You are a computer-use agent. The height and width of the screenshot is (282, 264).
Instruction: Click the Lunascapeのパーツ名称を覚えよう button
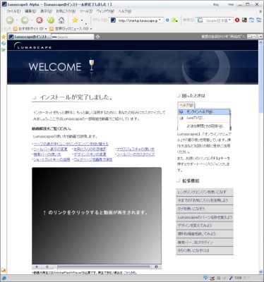[x=205, y=217]
